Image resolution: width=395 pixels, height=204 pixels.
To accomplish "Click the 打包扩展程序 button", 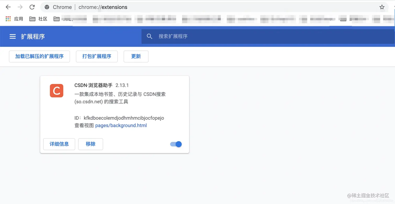I will click(97, 56).
